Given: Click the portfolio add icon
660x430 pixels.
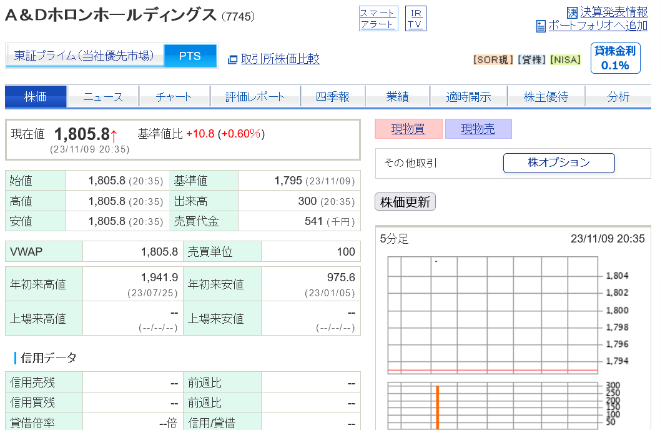Looking at the screenshot, I should tap(541, 26).
